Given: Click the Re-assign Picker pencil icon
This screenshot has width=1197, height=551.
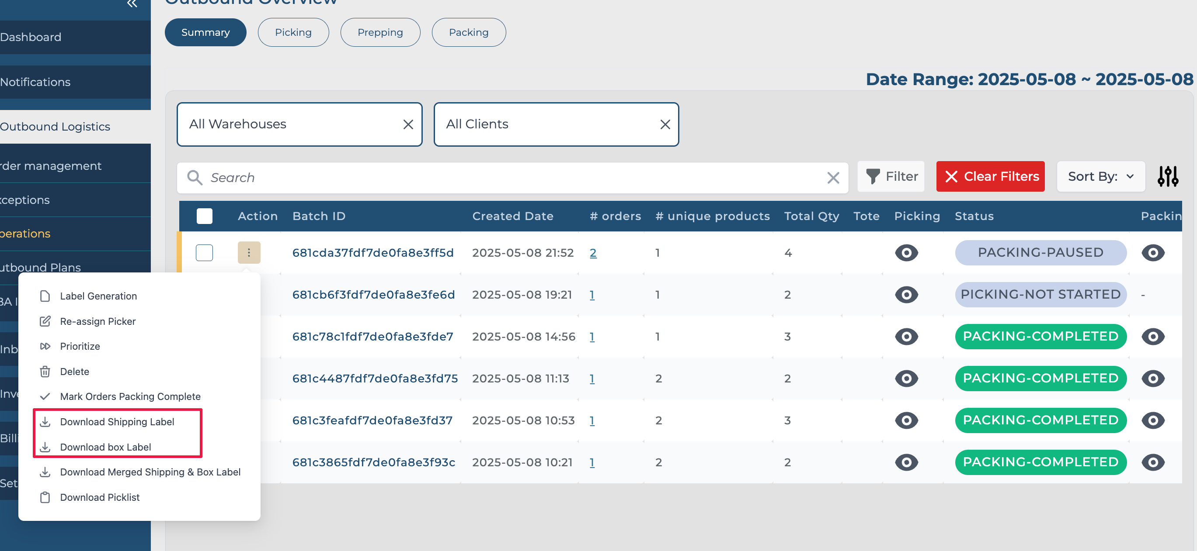Looking at the screenshot, I should (x=45, y=321).
